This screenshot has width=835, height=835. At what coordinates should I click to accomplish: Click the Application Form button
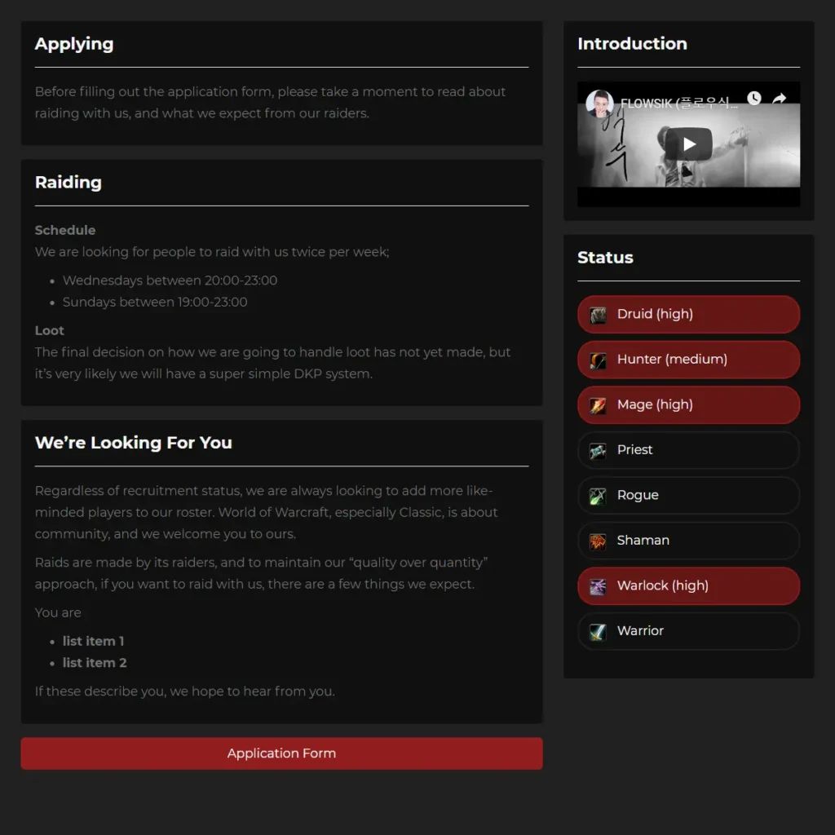(x=281, y=753)
